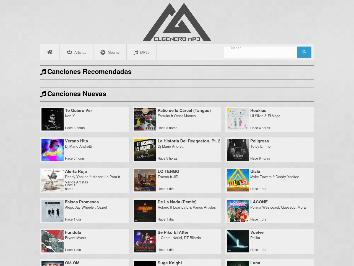Screen dimensions: 354x266
Task: Click the ElGenero MP3 logo
Action: coord(177,22)
